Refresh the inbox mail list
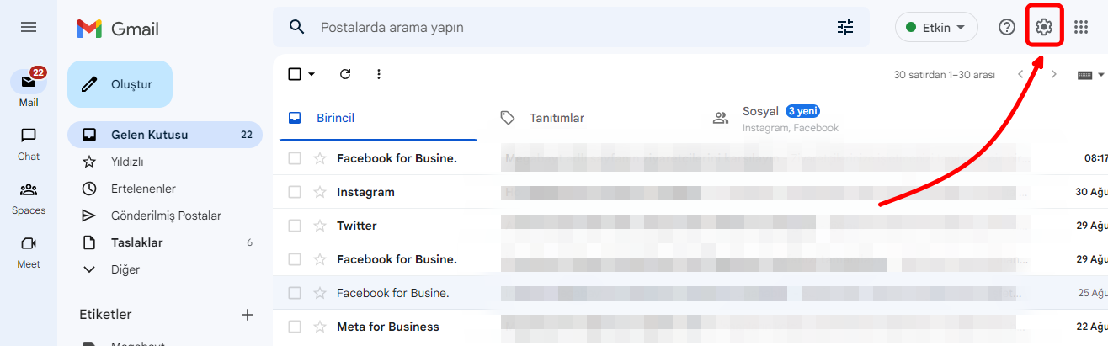Screen dimensions: 1108x346 (x=345, y=74)
